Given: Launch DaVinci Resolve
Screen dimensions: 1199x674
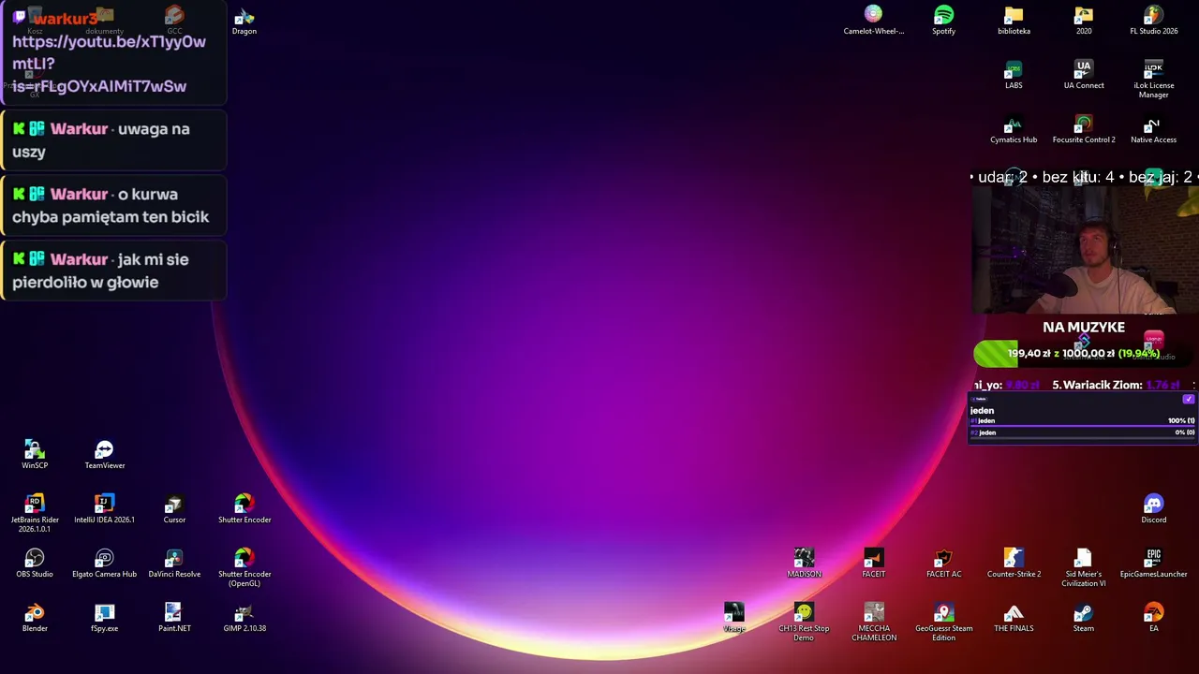Looking at the screenshot, I should point(174,564).
